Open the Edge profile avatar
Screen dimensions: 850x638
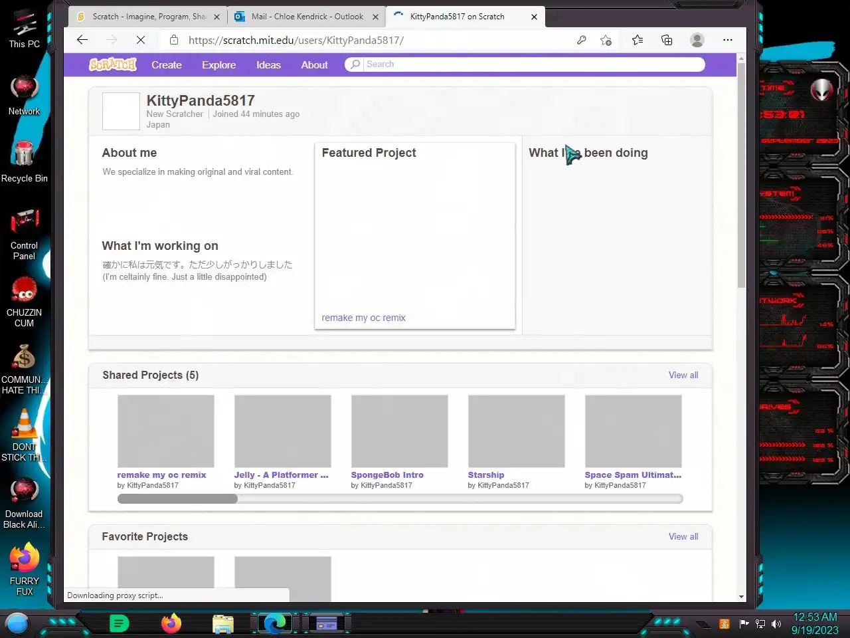point(697,40)
